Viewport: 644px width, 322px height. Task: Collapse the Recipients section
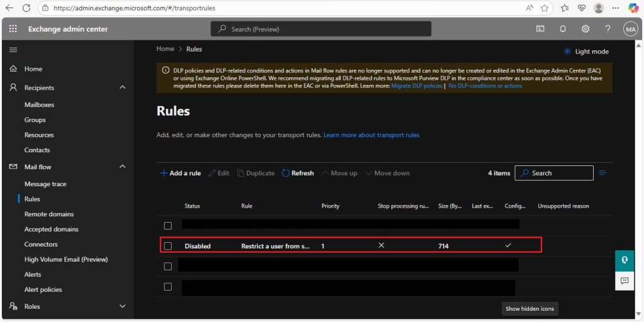coord(123,87)
